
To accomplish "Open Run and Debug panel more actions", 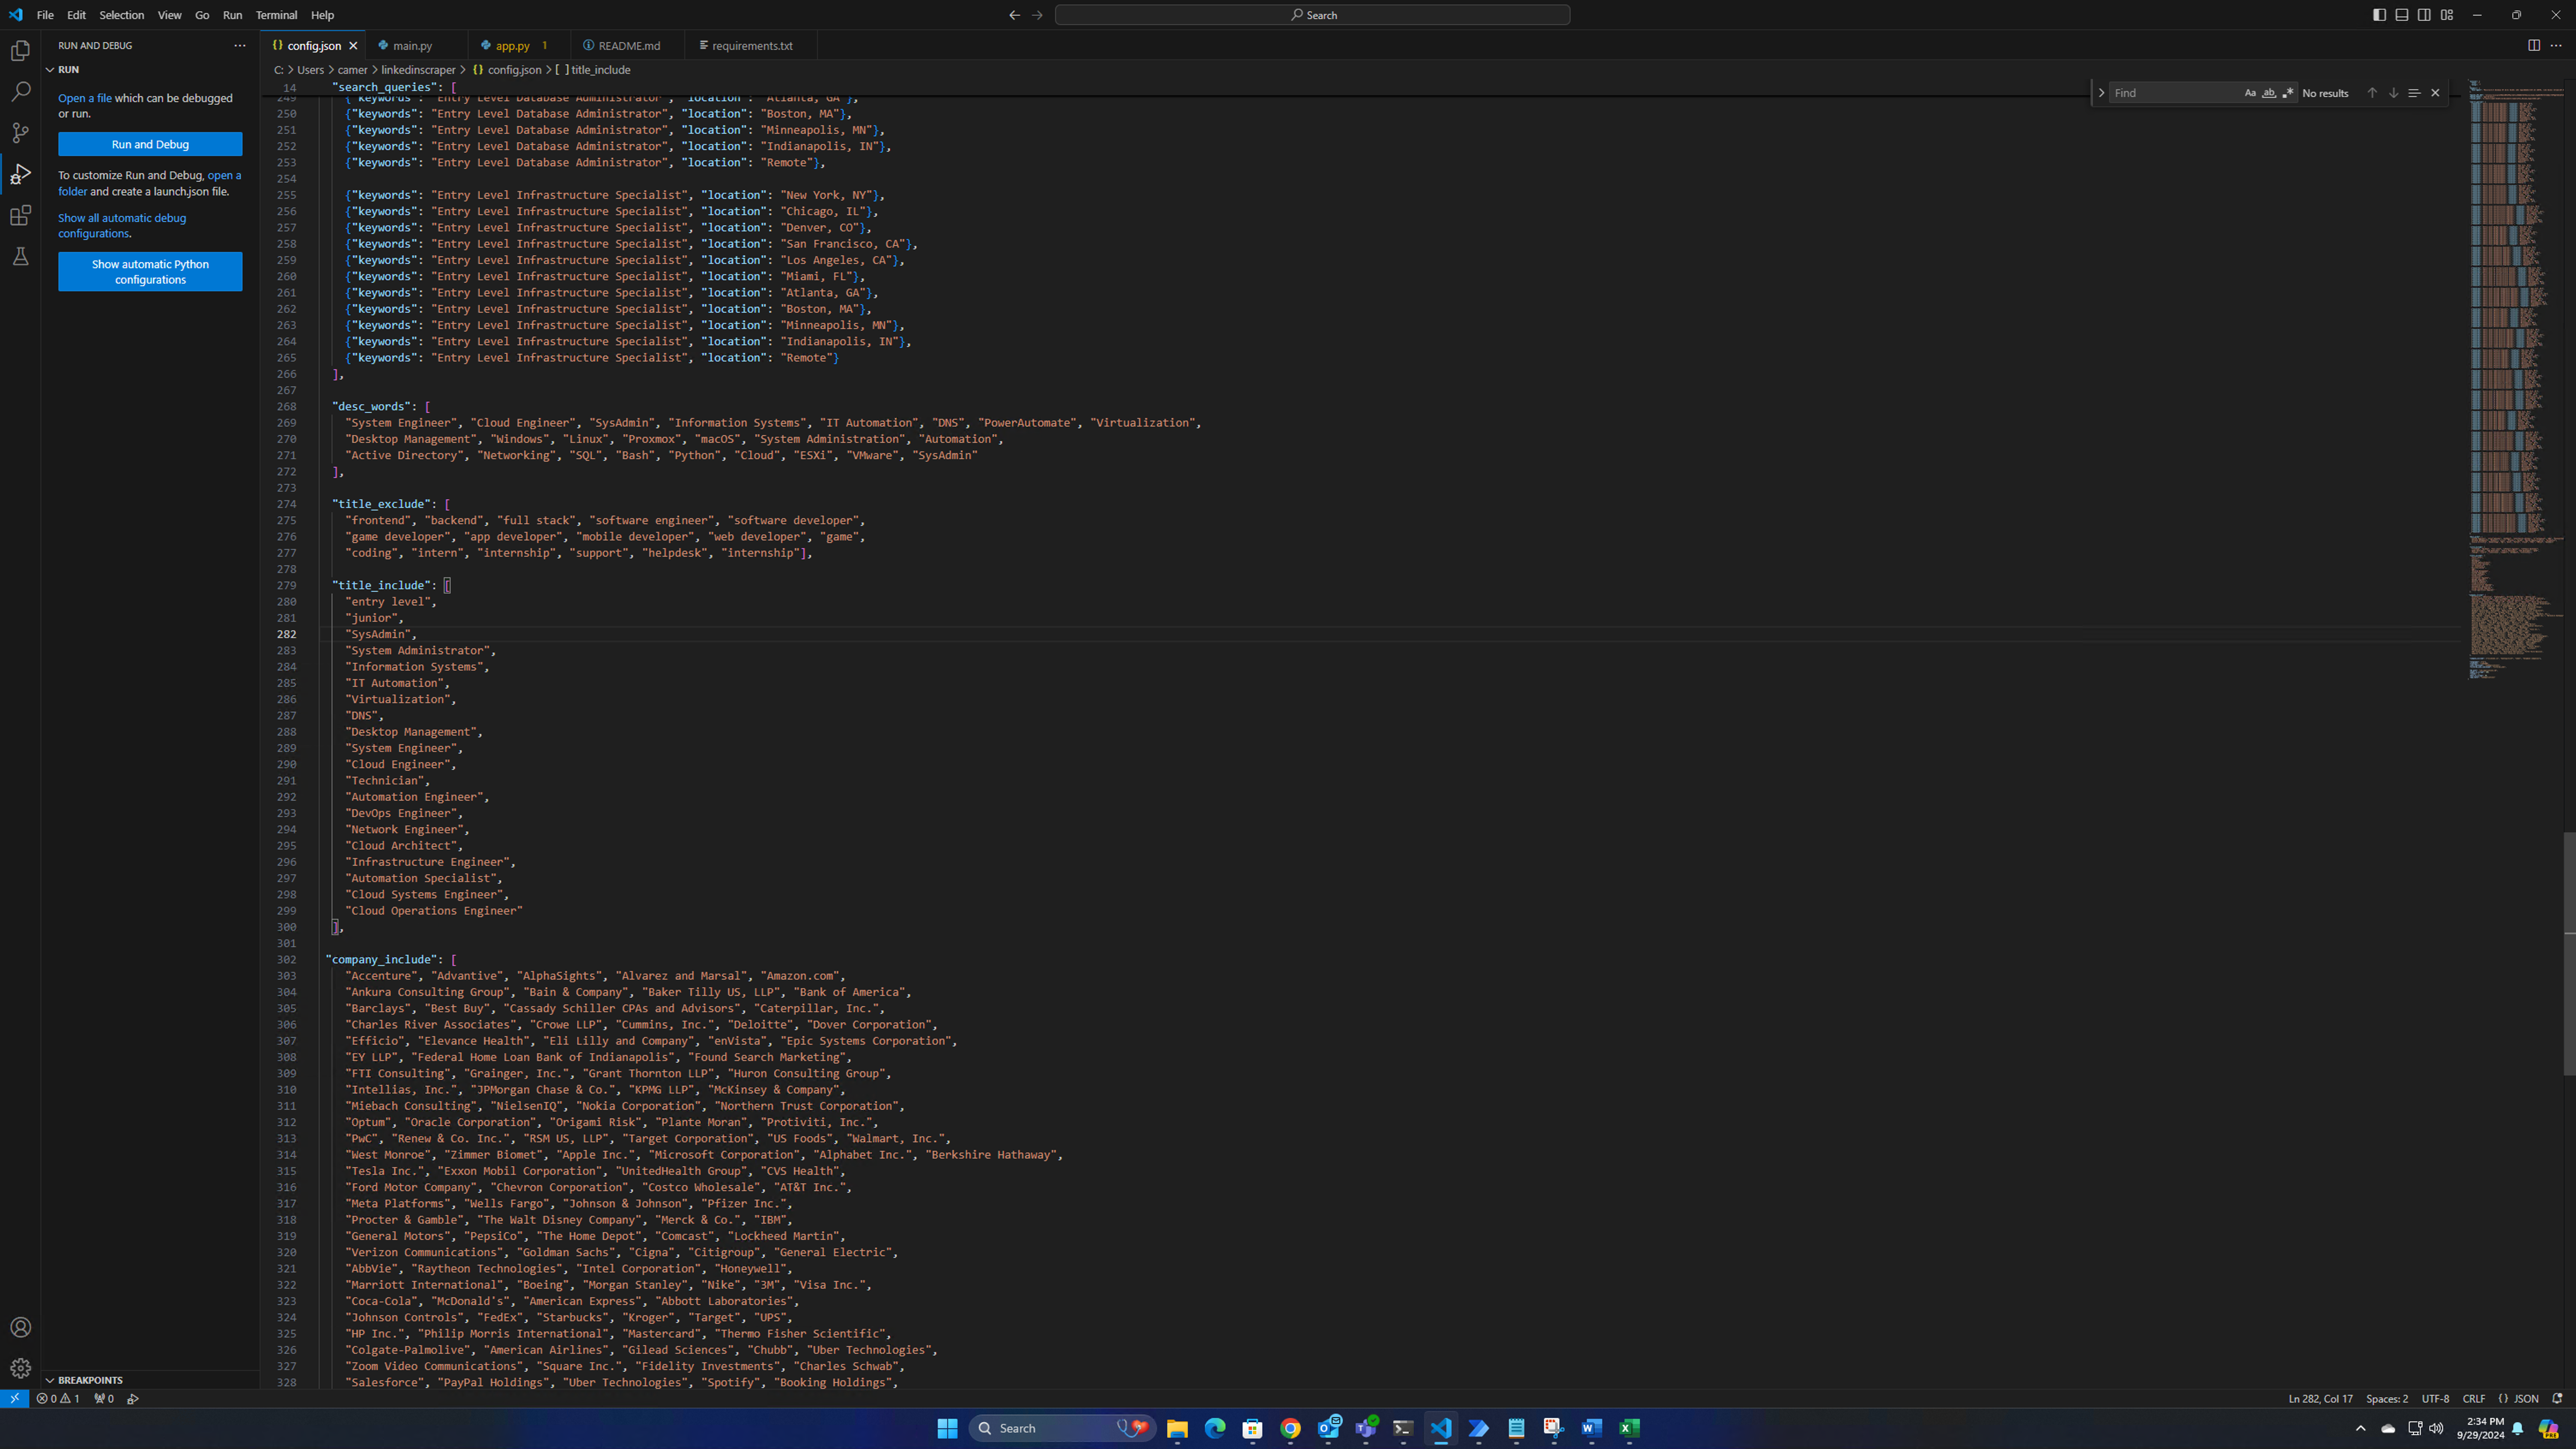I will 239,45.
